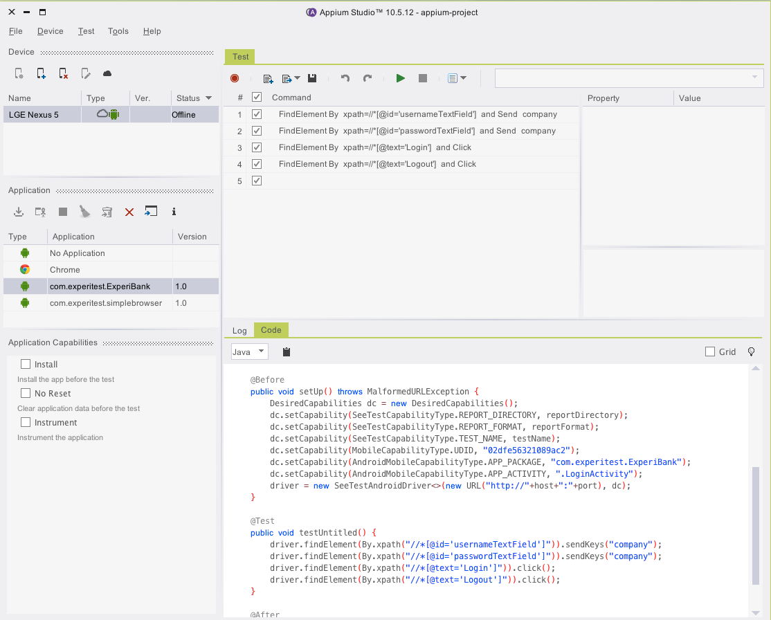The height and width of the screenshot is (620, 771).
Task: Click the Android icon of No Application row
Action: click(25, 253)
